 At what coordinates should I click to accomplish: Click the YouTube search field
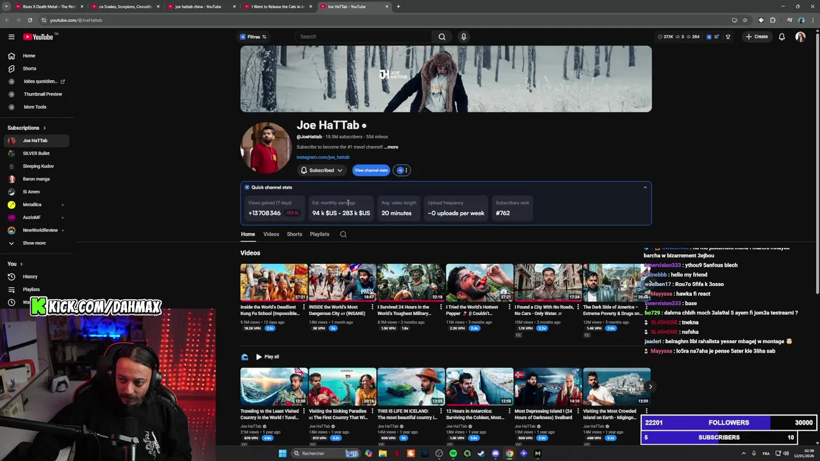(365, 36)
